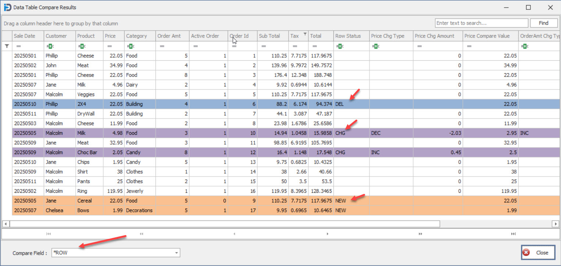Jump to the last record using the navigator
Screen dimensions: 561x266
click(x=513, y=234)
